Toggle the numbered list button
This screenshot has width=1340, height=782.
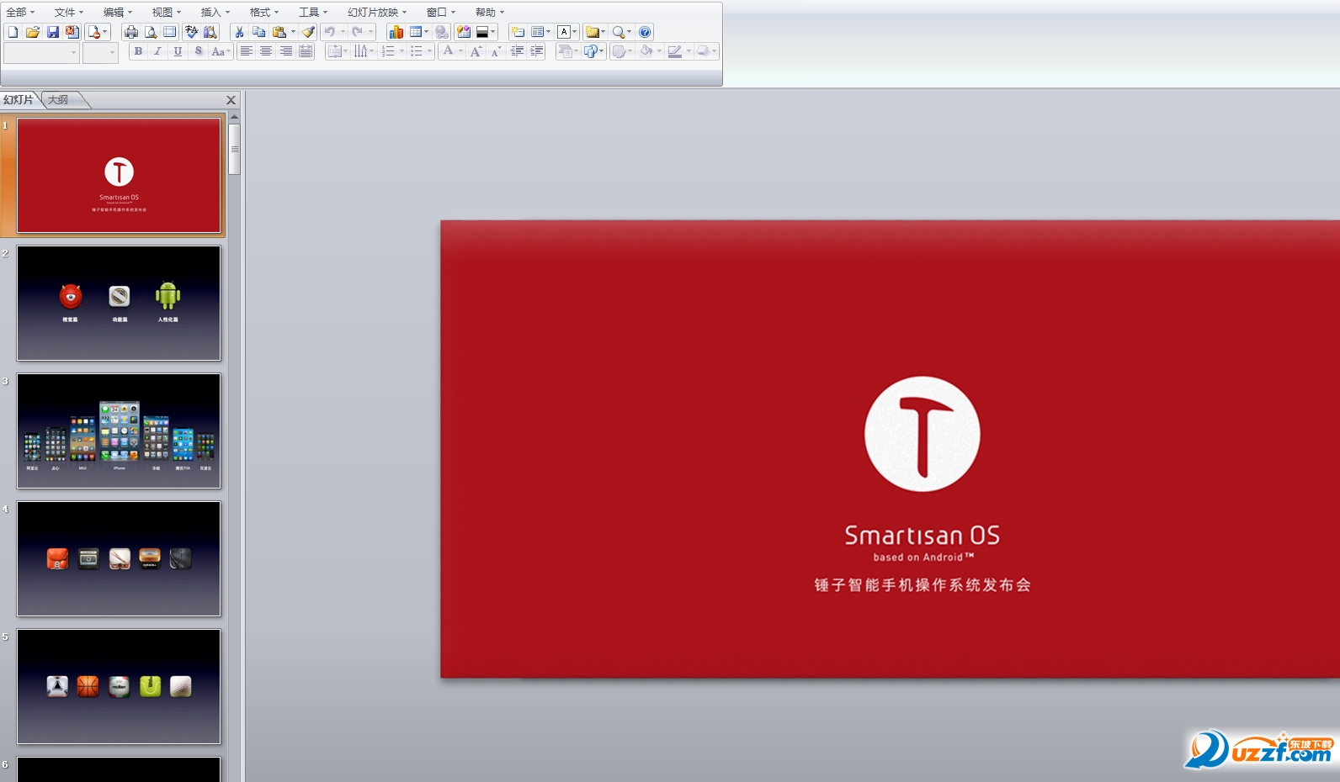point(388,51)
